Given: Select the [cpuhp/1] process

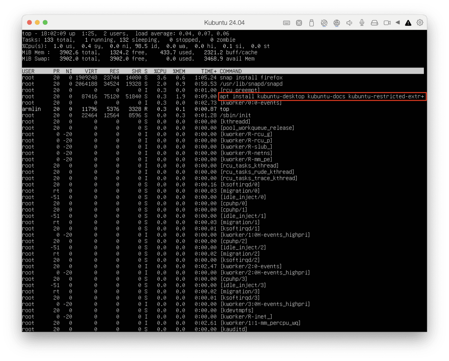Looking at the screenshot, I should [234, 210].
